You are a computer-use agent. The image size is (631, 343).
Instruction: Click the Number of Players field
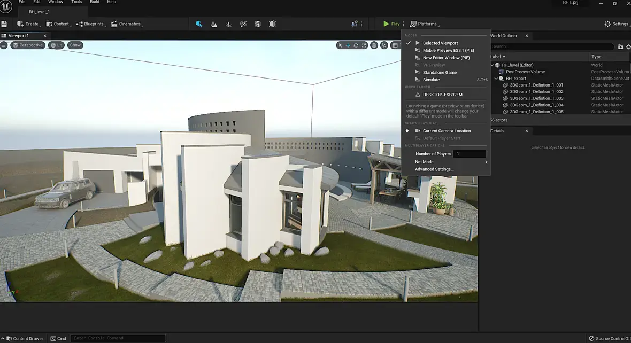pyautogui.click(x=469, y=154)
